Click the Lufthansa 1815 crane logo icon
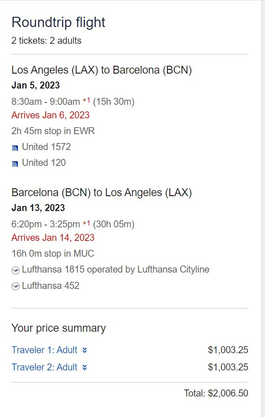The image size is (265, 417). click(15, 270)
